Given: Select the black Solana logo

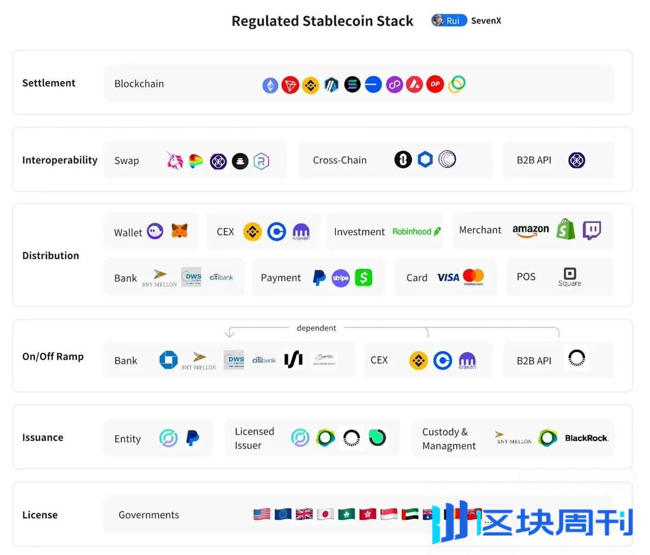Looking at the screenshot, I should click(x=352, y=84).
